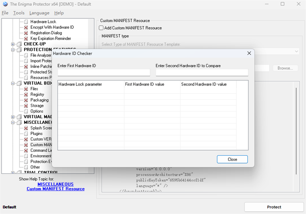Select the CHECK-UP tree item label
306x214 pixels.
point(35,44)
